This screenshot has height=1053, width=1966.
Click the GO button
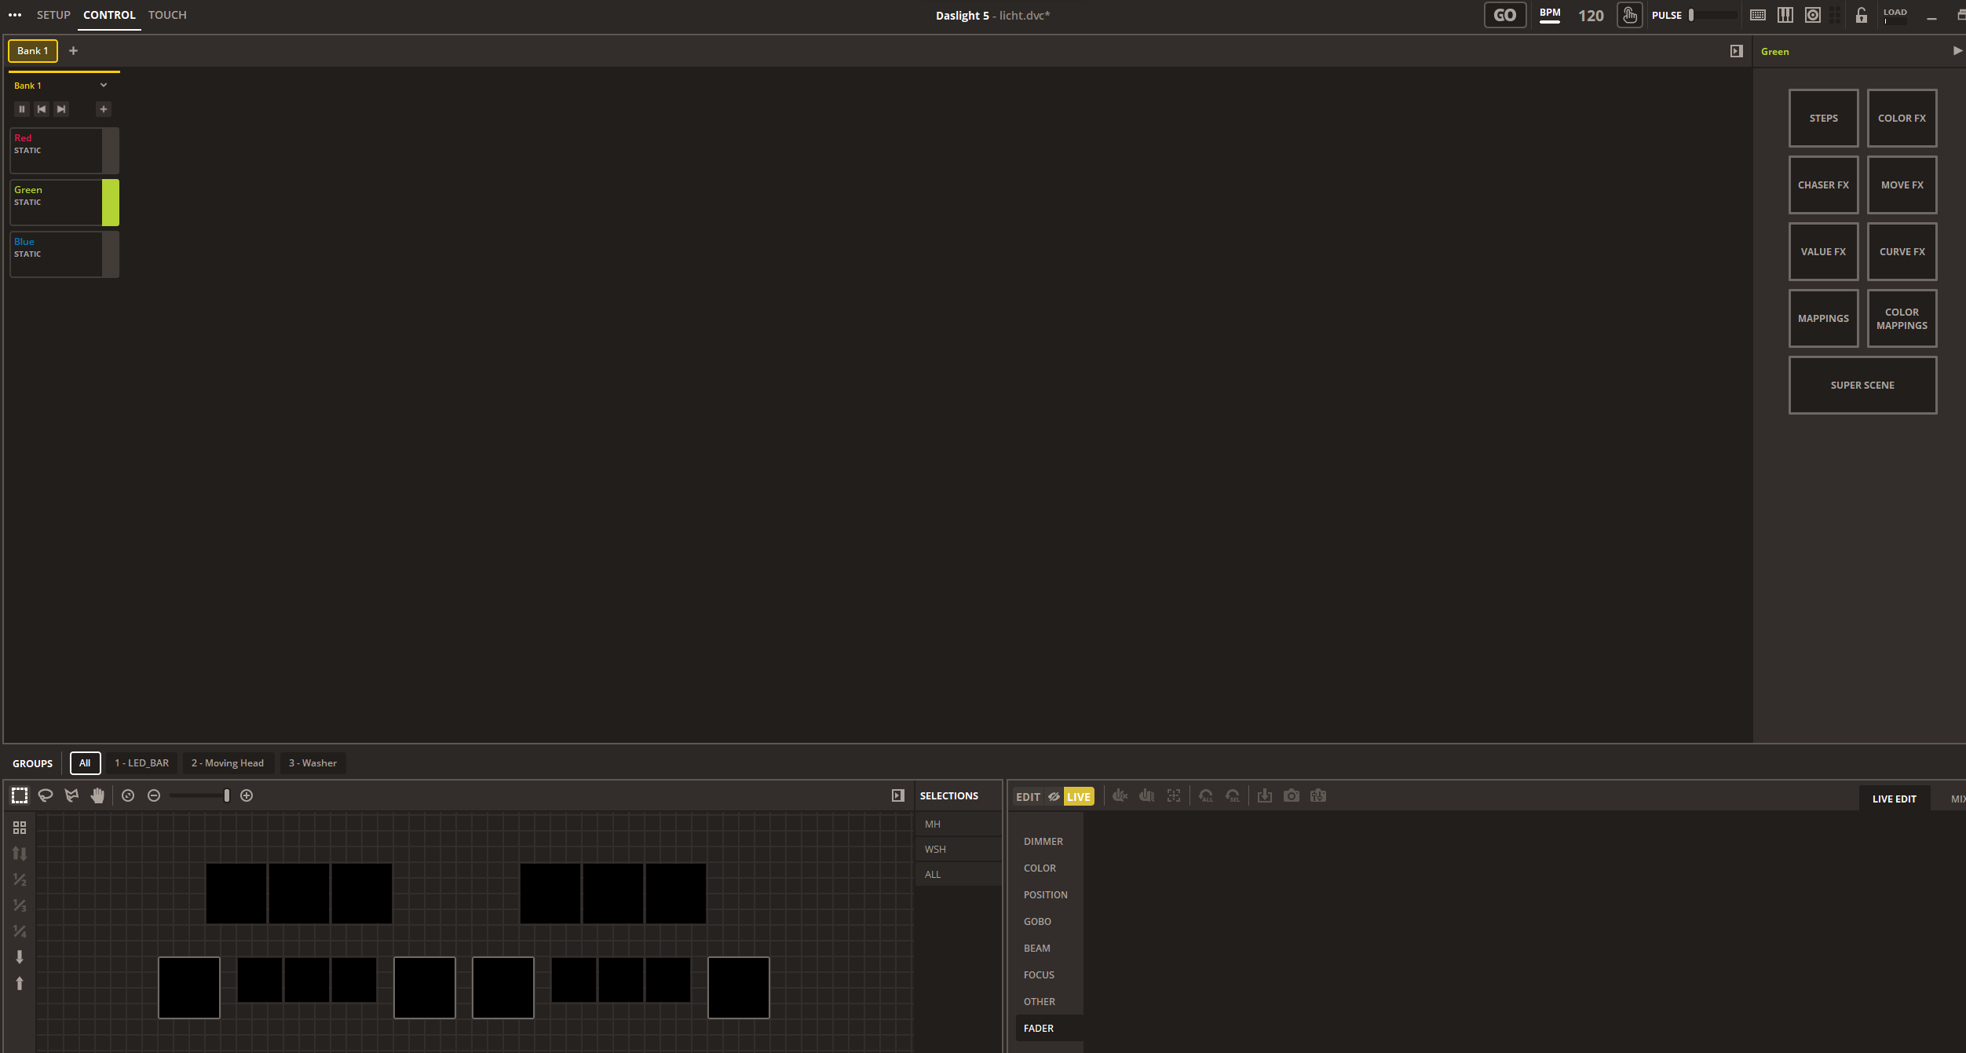1505,15
